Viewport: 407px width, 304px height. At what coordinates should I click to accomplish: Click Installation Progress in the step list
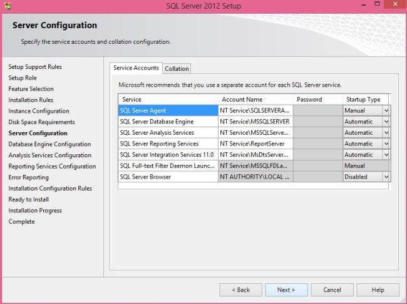(35, 211)
